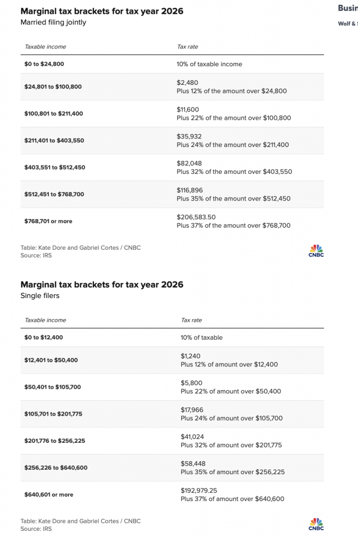Screen dimensions: 358x543
Task: Select the '$403,551 to $512,450' bracket
Action: coord(54,168)
